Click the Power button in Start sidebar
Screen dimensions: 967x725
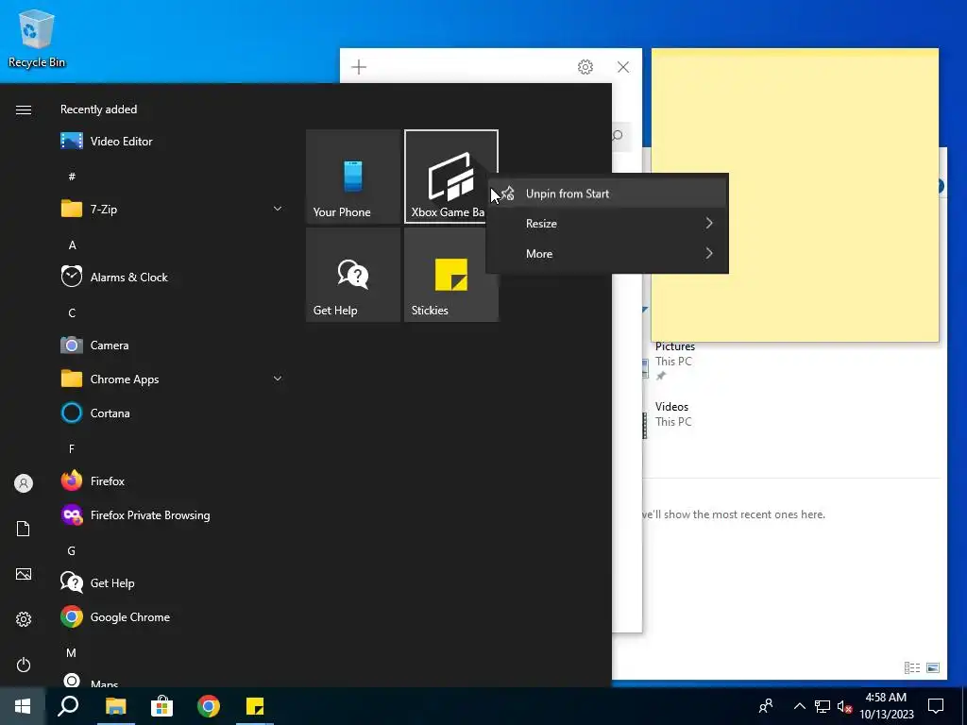[24, 665]
